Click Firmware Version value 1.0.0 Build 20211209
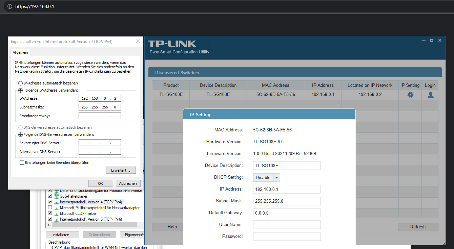Image resolution: width=454 pixels, height=249 pixels. click(x=285, y=154)
